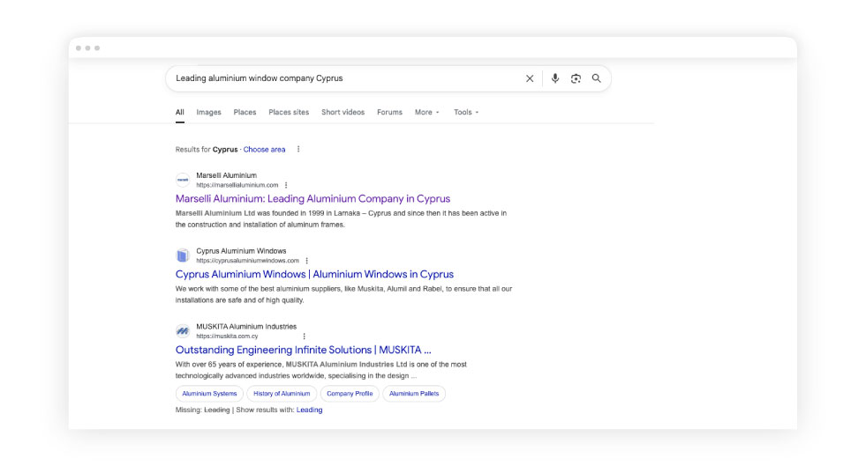Switch to the Images tab
The height and width of the screenshot is (466, 866).
pyautogui.click(x=208, y=113)
